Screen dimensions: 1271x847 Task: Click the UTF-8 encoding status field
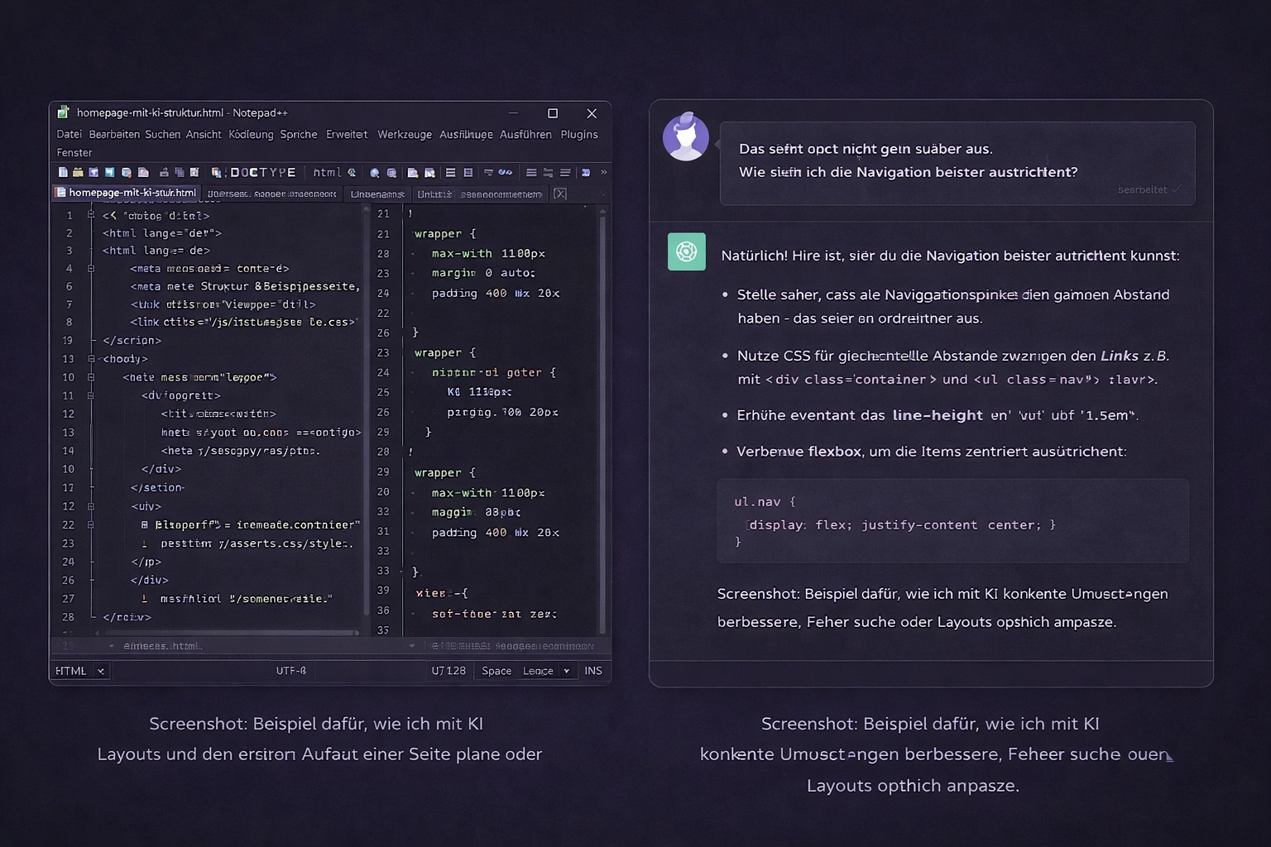pyautogui.click(x=291, y=671)
